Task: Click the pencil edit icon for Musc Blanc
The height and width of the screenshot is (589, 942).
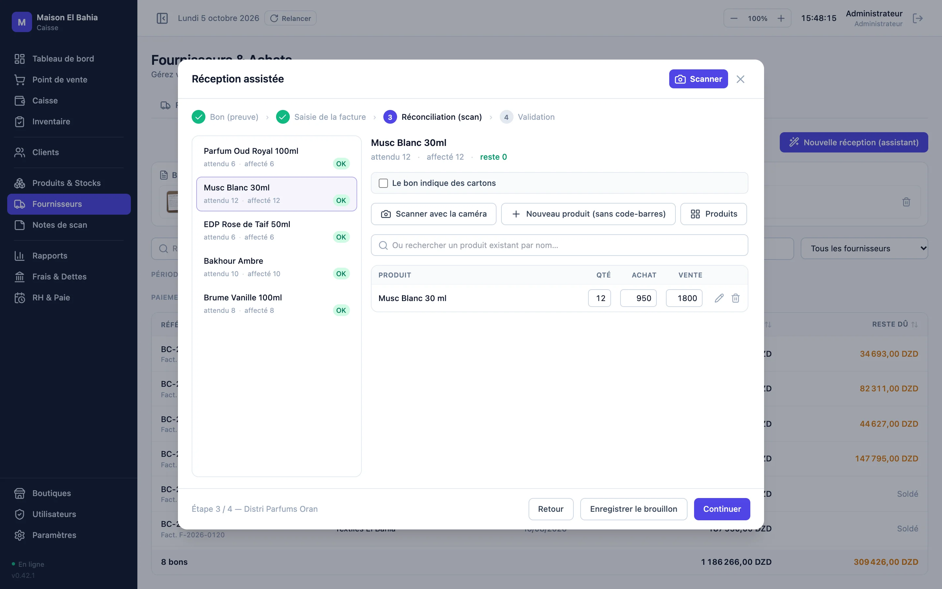Action: click(719, 298)
